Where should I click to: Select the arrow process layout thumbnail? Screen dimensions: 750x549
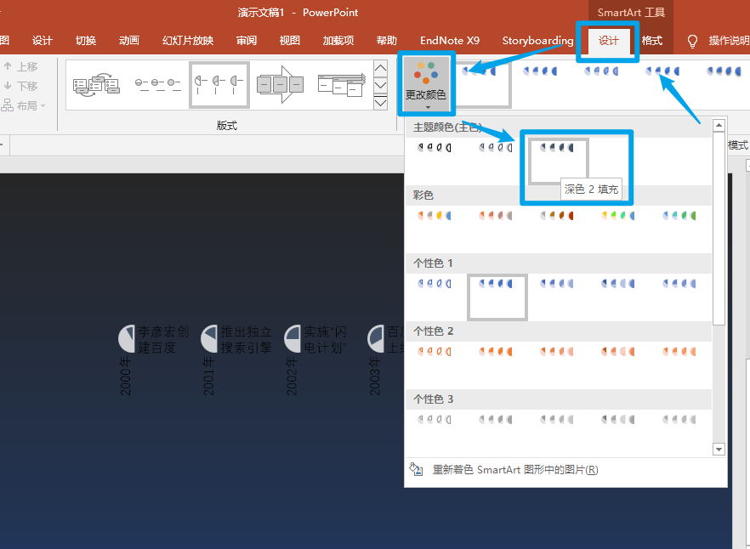pos(281,85)
